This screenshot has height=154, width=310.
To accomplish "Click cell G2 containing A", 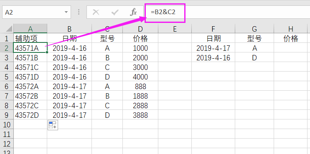I will [x=254, y=48].
